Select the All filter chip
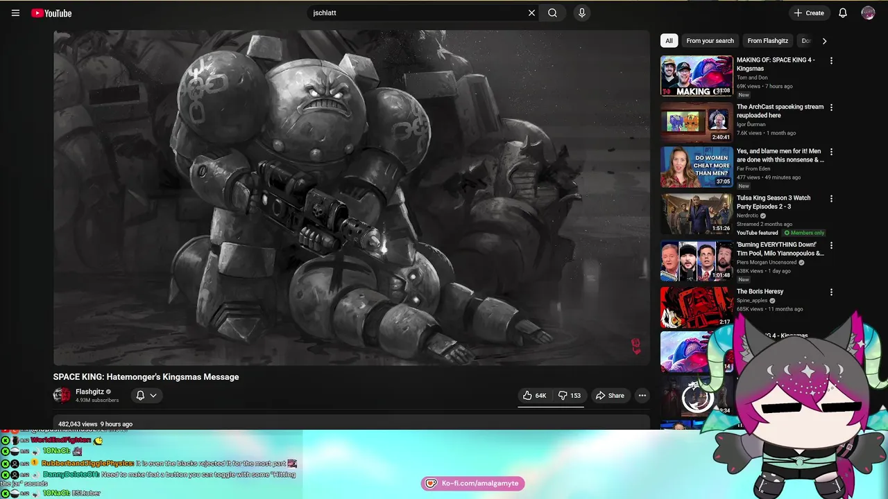This screenshot has height=499, width=888. point(669,41)
